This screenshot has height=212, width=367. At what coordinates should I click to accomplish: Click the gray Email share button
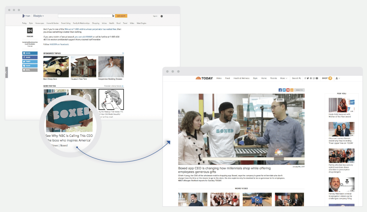[x=30, y=70]
